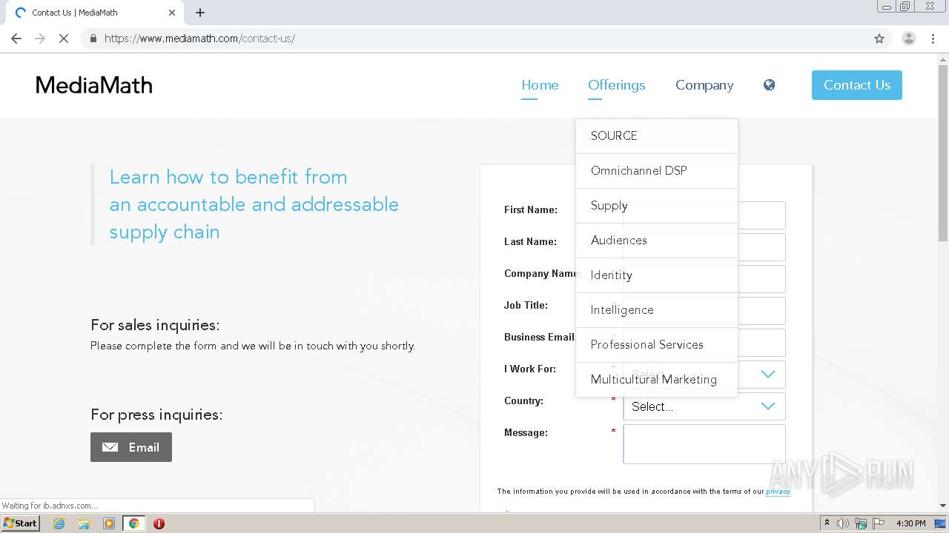The image size is (949, 533).
Task: Open the red Opera taskbar icon
Action: pos(159,523)
